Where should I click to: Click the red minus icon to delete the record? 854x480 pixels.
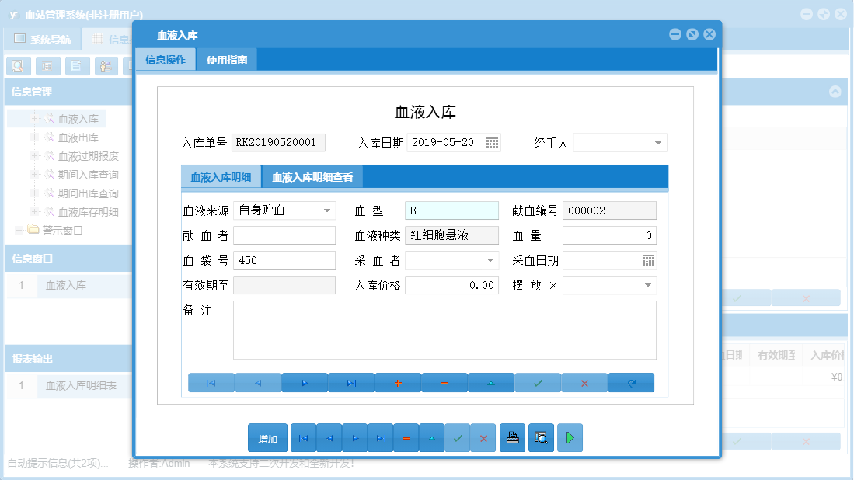click(444, 382)
